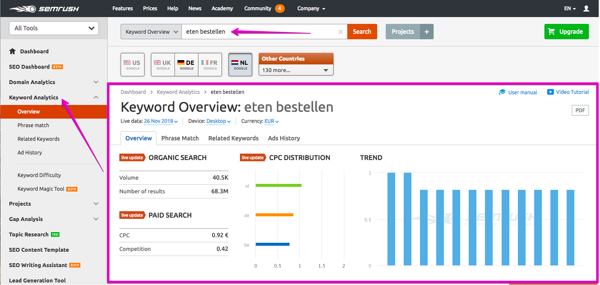Click the Dashboard home icon

12,51
